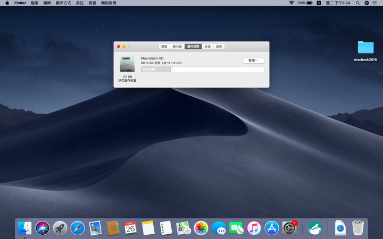Click storage usage bar
This screenshot has height=239, width=383.
coord(202,70)
